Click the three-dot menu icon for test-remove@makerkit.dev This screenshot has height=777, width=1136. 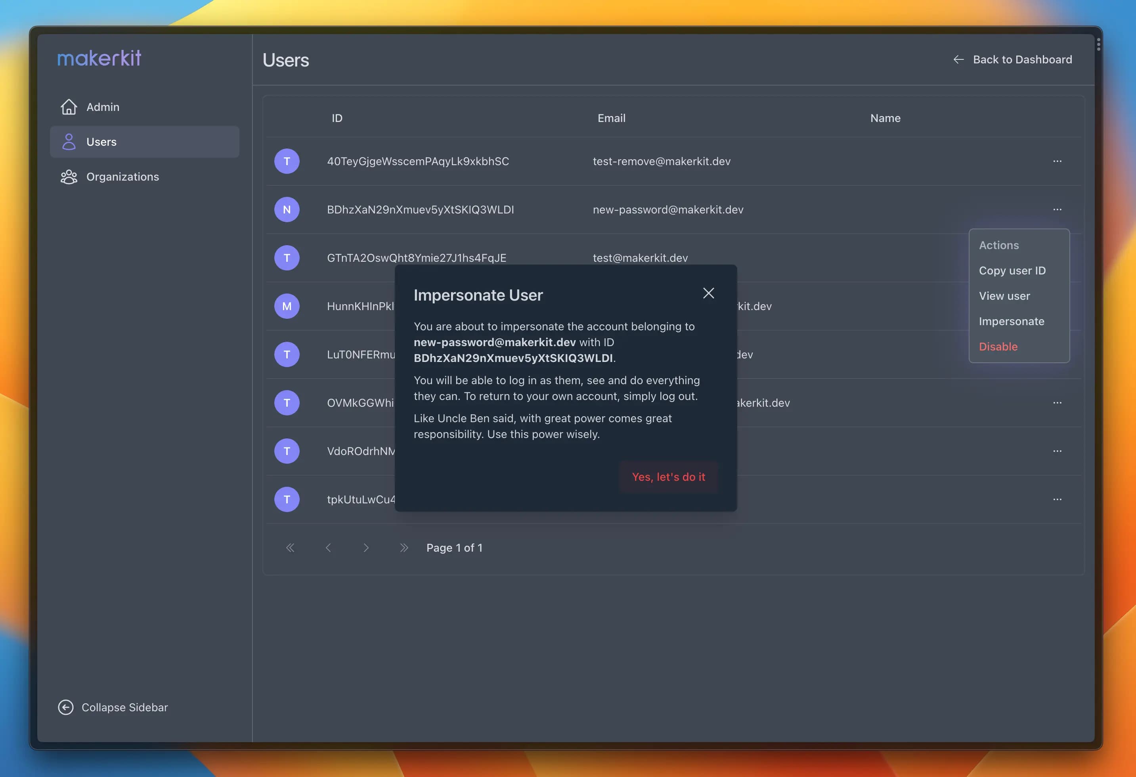[1058, 161]
